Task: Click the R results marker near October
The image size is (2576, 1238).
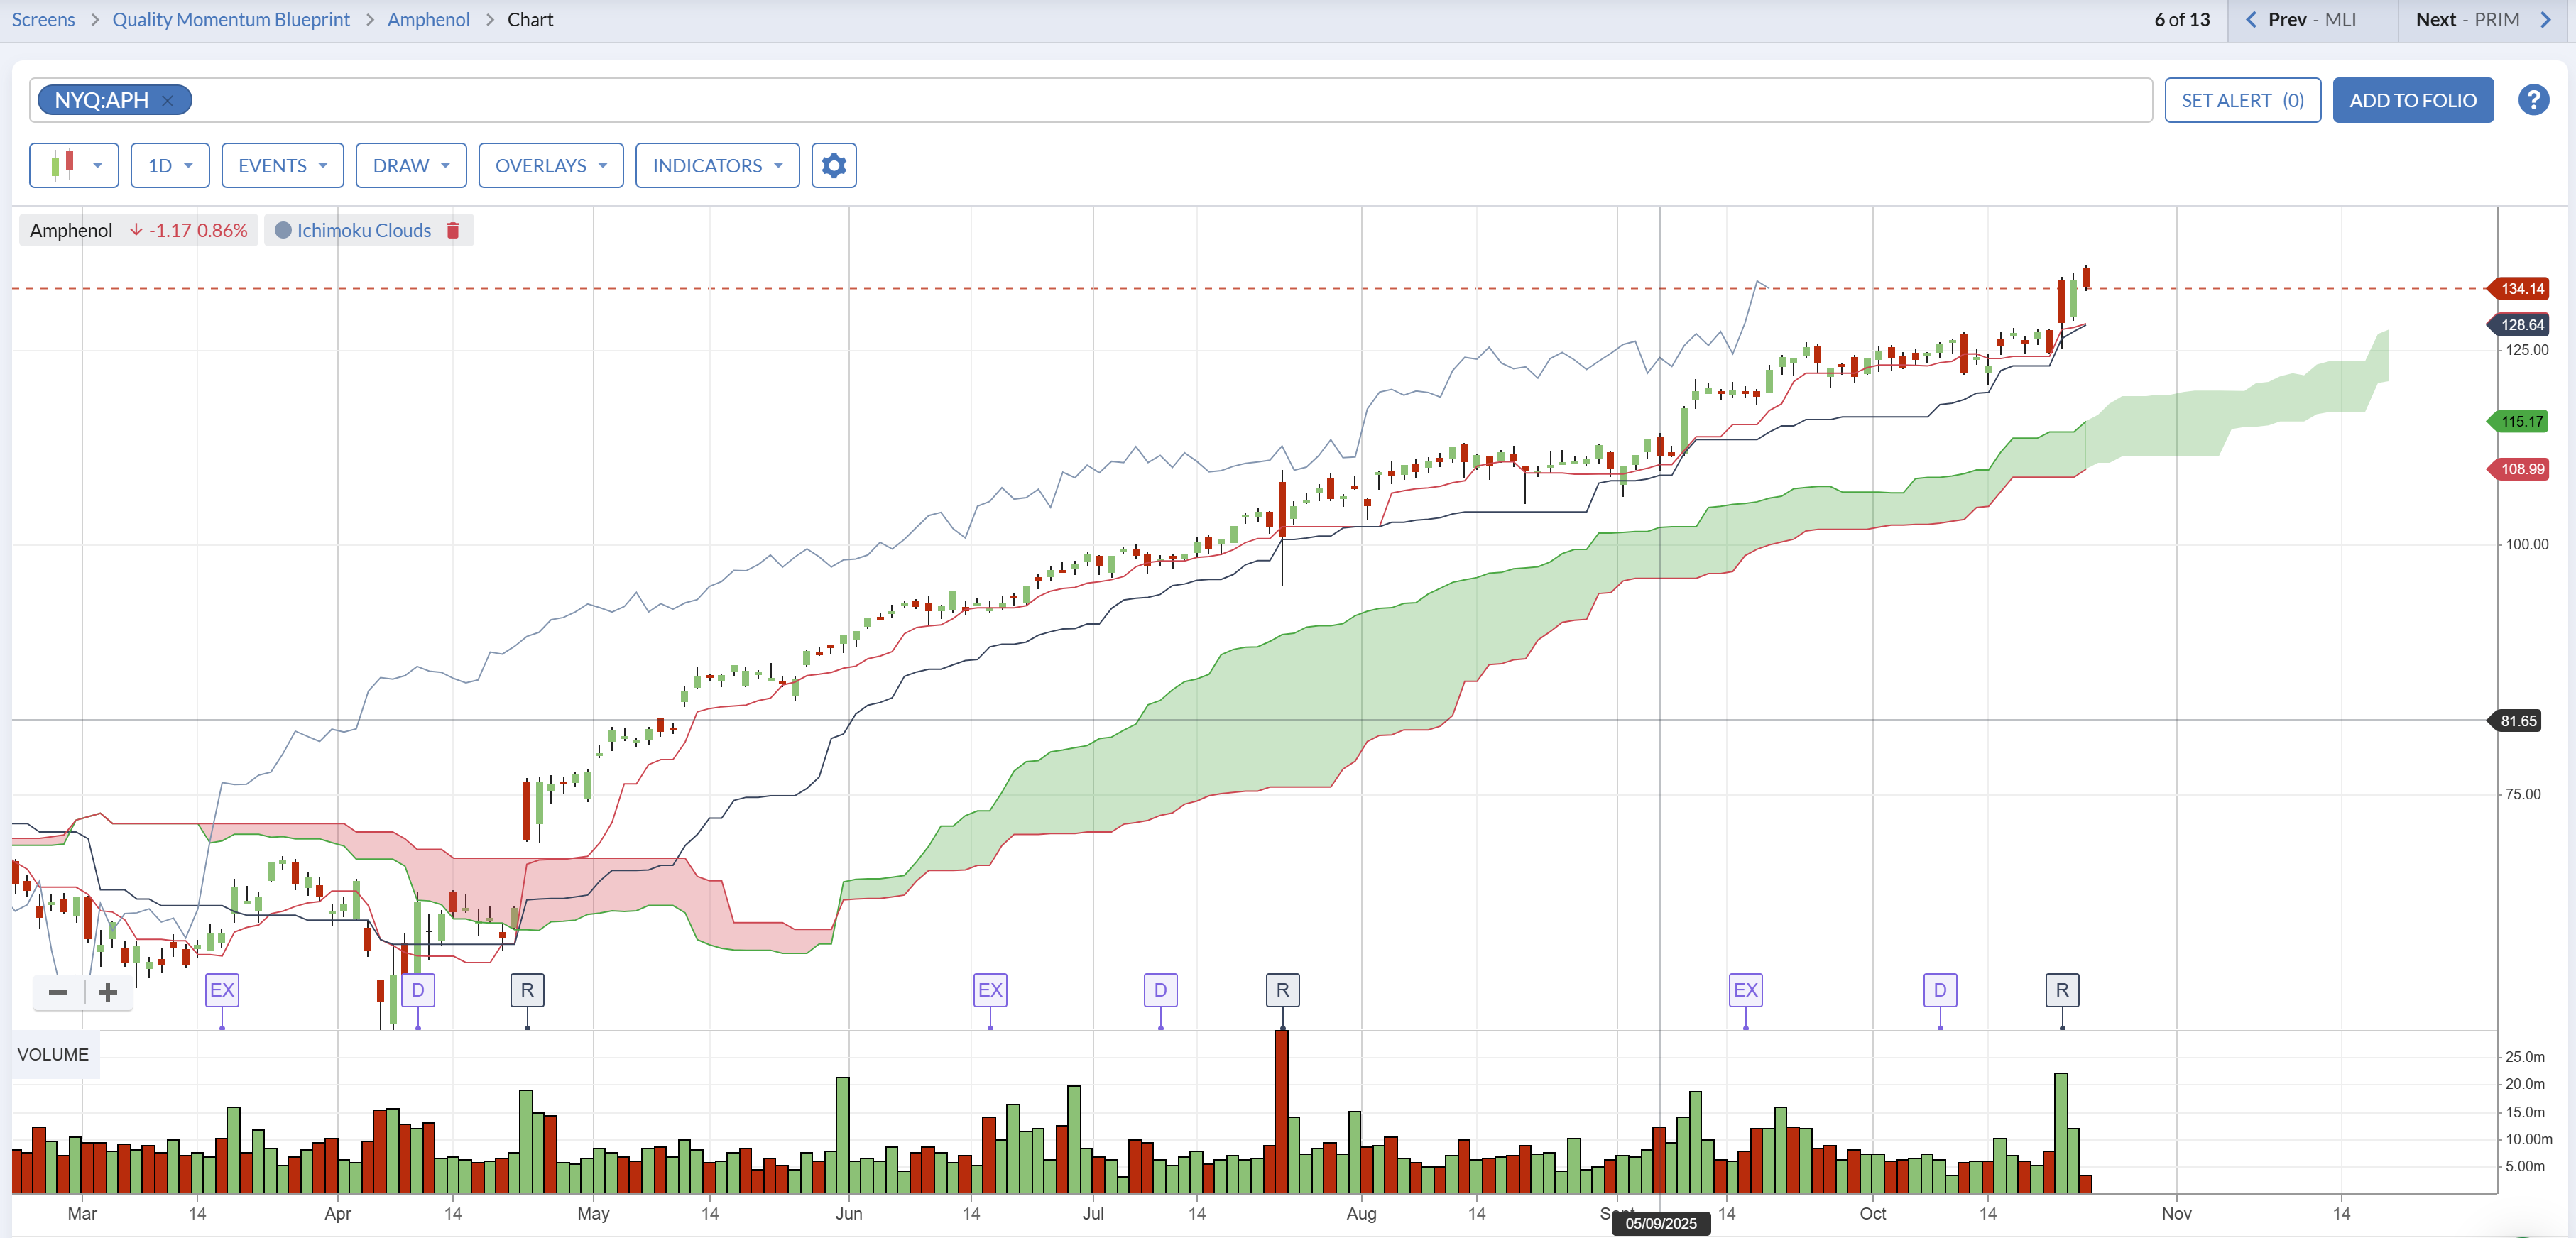Action: tap(2061, 990)
